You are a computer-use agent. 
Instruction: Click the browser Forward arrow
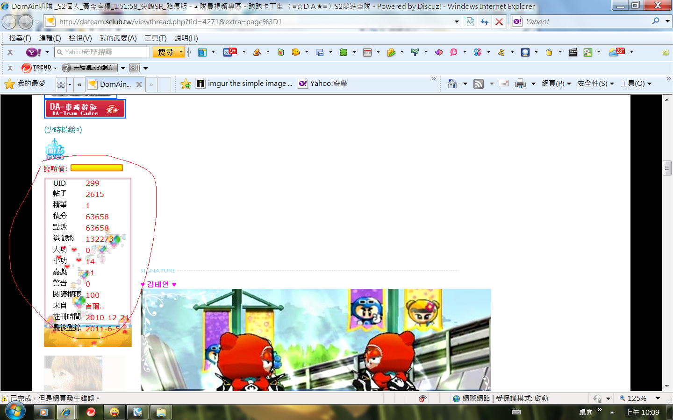pyautogui.click(x=25, y=22)
